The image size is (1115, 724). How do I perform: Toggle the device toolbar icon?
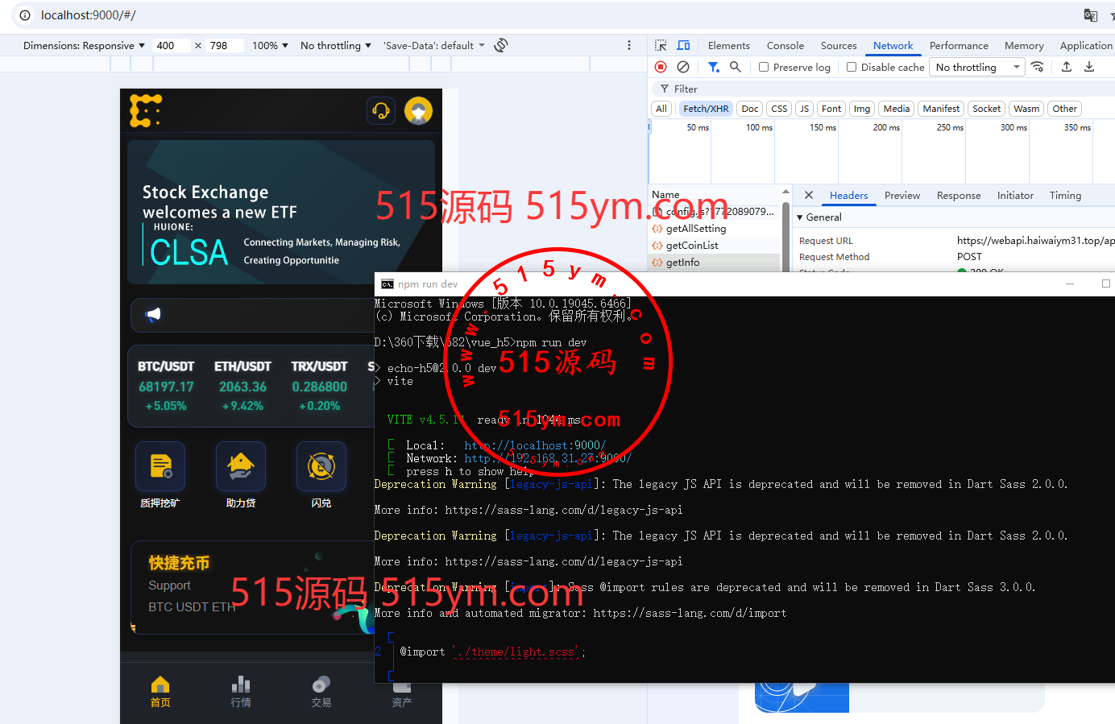[x=683, y=46]
